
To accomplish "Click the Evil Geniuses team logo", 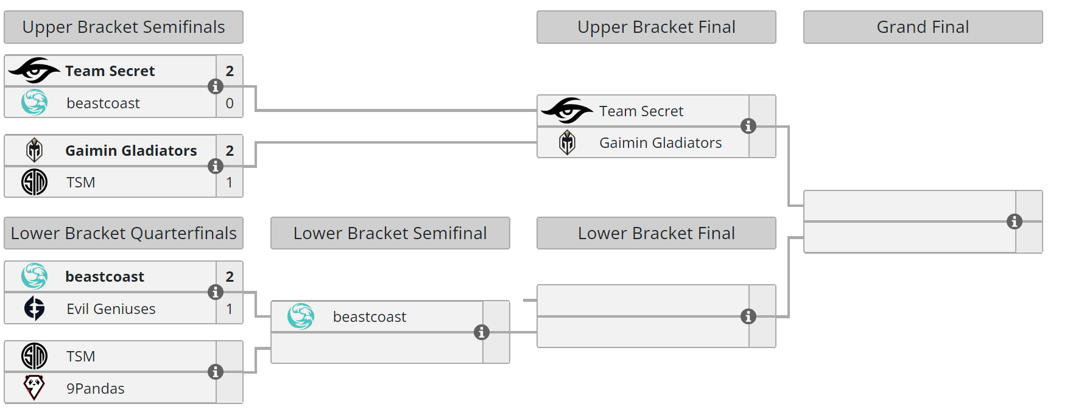I will click(34, 309).
